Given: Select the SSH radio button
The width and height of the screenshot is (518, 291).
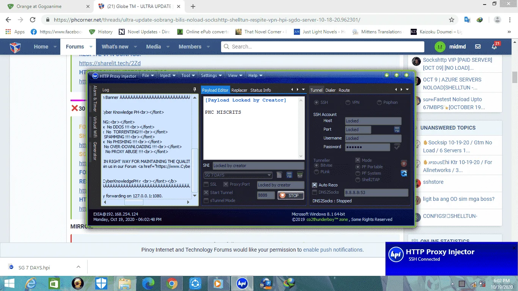Looking at the screenshot, I should 316,102.
